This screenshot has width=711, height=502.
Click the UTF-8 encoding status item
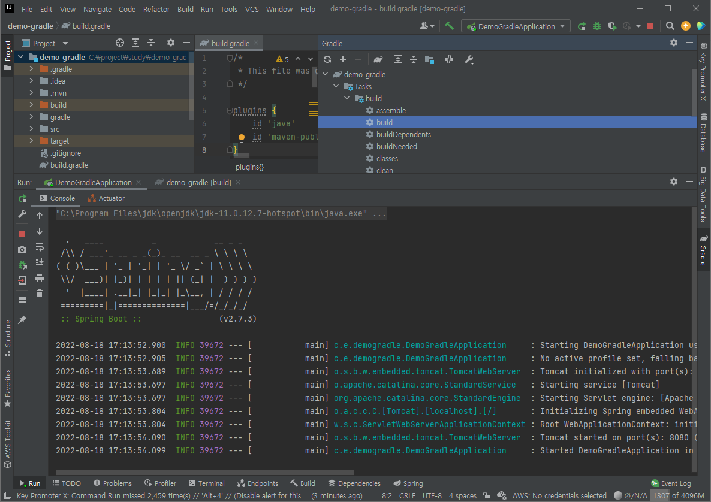[432, 495]
